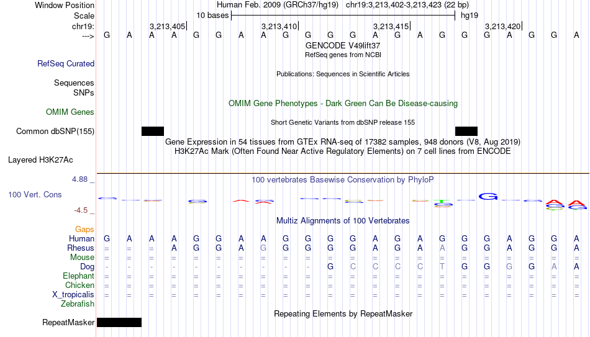This screenshot has width=590, height=337.
Task: Click the Basewise Conservation by PhyloP title
Action: [343, 180]
